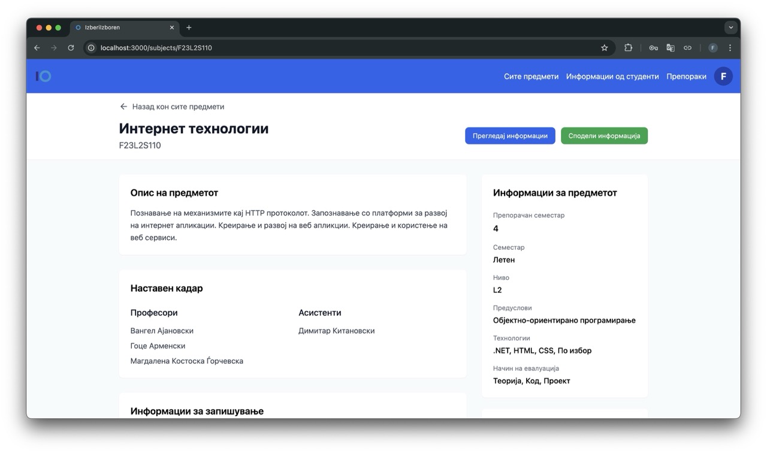Bookmark this page with the star icon
This screenshot has width=767, height=453.
click(x=604, y=48)
